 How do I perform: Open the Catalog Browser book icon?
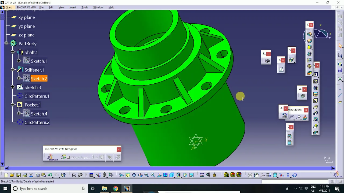pyautogui.click(x=295, y=175)
